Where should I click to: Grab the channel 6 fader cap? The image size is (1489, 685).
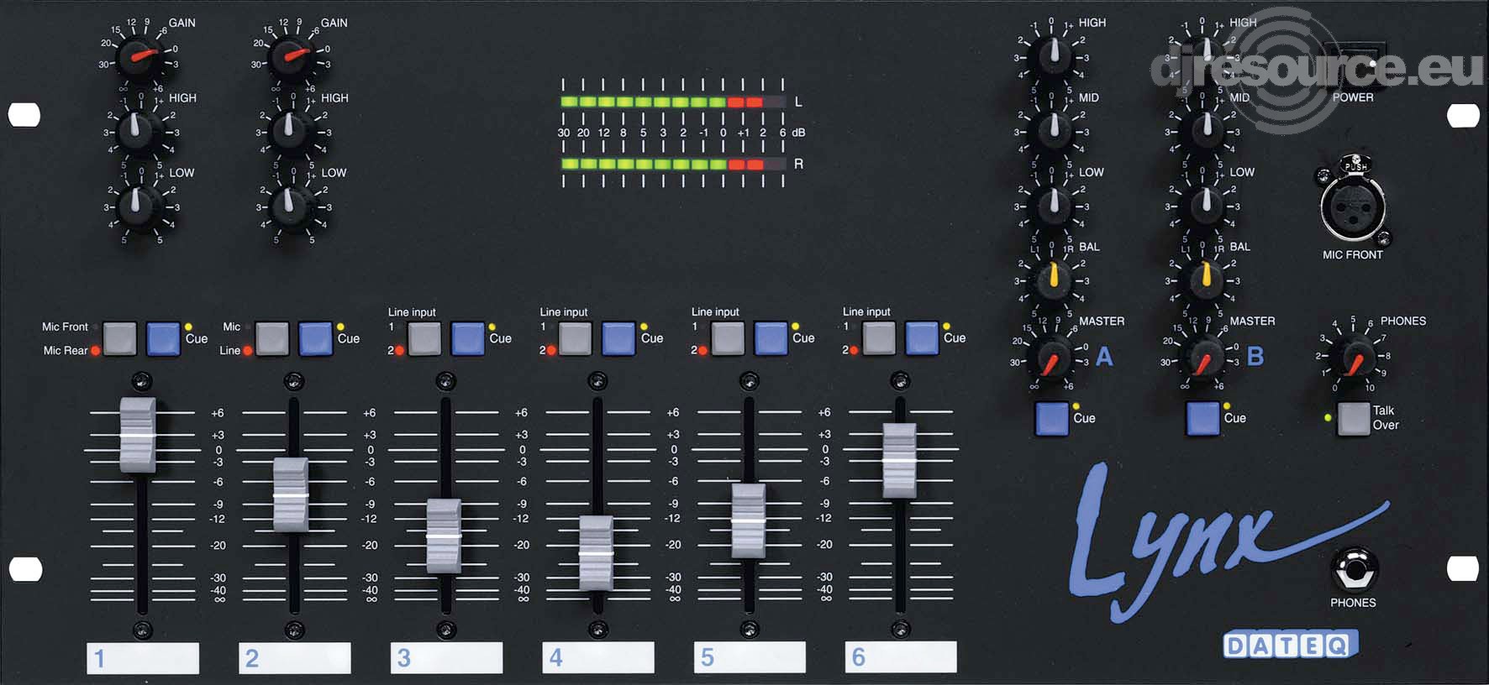click(x=899, y=461)
